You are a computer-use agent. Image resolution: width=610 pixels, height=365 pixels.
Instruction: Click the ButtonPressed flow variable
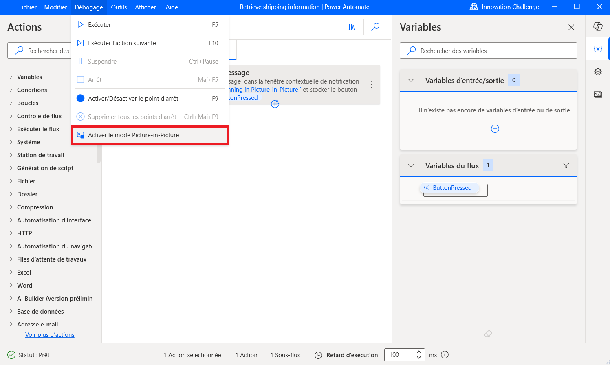(449, 188)
